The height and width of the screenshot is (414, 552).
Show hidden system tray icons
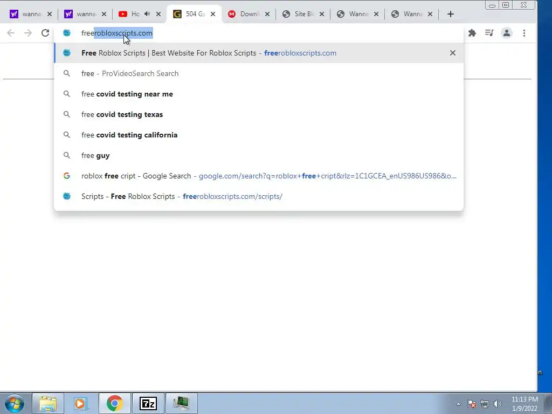point(458,404)
